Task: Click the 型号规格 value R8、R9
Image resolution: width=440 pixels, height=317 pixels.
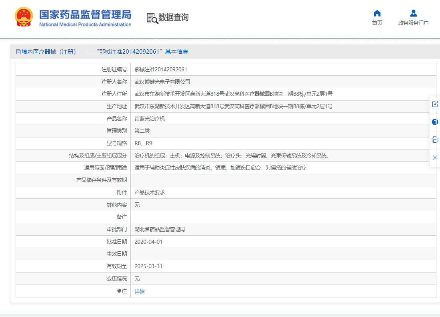Action: (143, 143)
